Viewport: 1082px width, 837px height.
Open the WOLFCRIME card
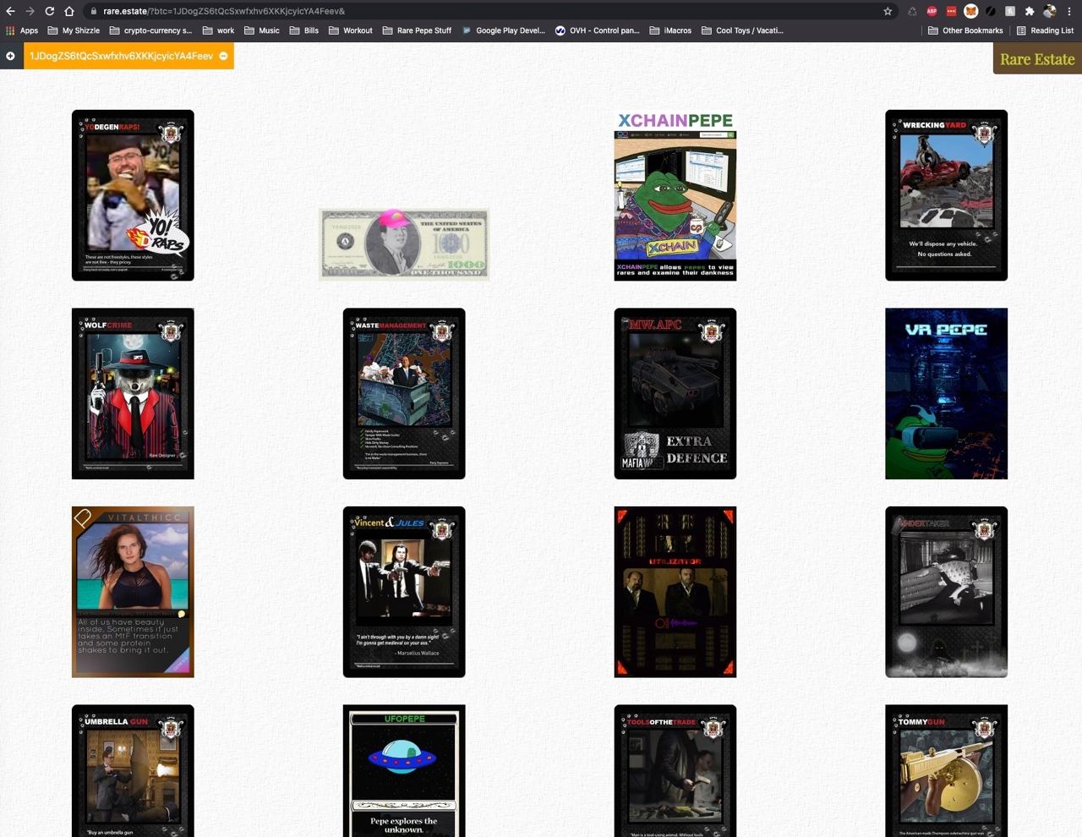point(133,394)
